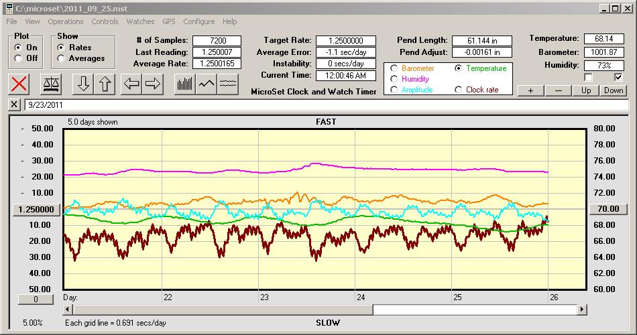Click the SLOW label below the chart

[328, 323]
